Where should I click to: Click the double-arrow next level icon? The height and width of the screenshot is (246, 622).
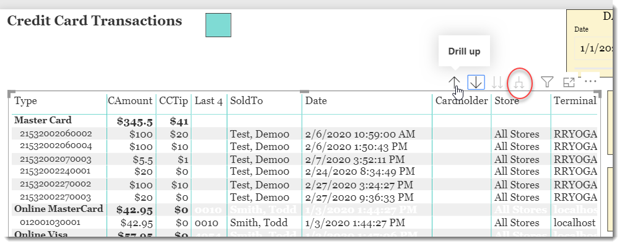497,82
